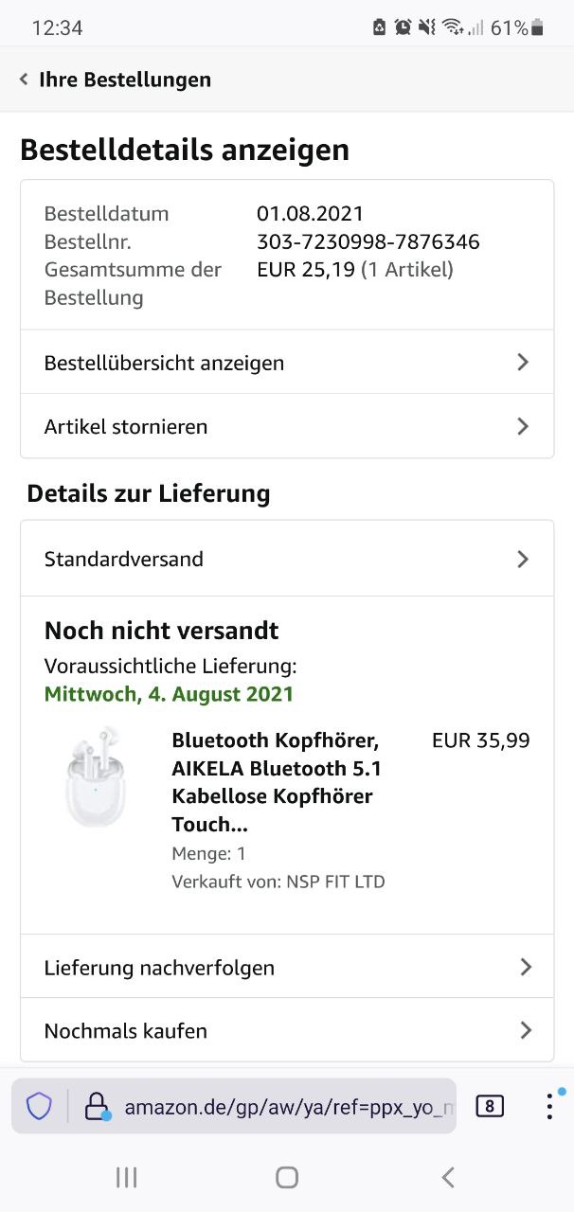Image resolution: width=574 pixels, height=1212 pixels.
Task: Open the AIKELA Bluetooth Kopfhörer product link
Action: [x=277, y=781]
